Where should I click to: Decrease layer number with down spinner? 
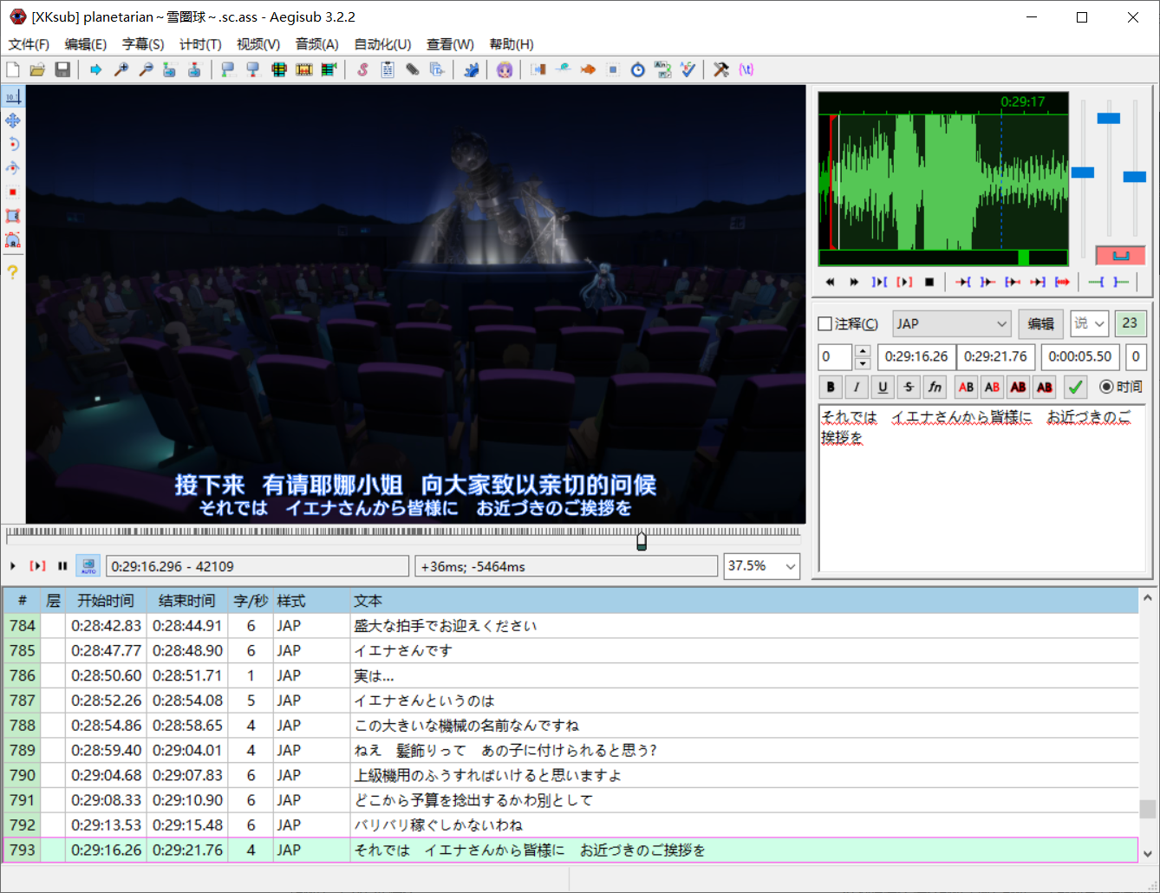863,363
